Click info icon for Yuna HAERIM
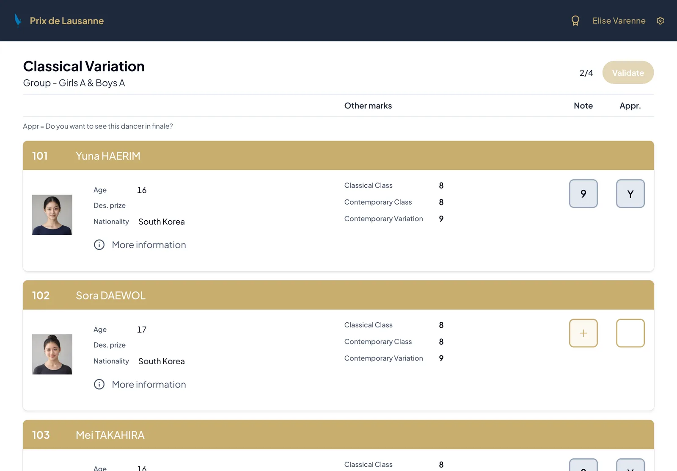This screenshot has width=677, height=471. [99, 245]
